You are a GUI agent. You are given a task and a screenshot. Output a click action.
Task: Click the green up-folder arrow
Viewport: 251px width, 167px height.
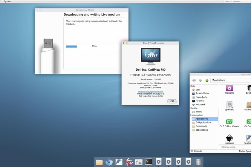[207, 80]
